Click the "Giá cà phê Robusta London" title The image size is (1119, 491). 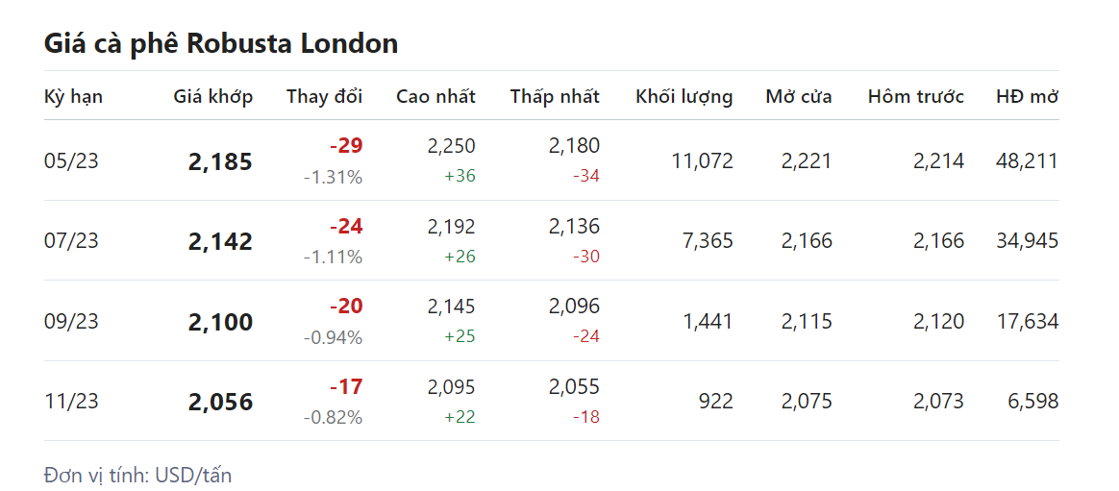pos(221,44)
